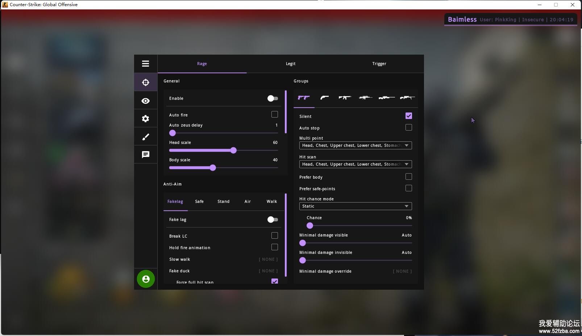Viewport: 582px width, 336px height.
Task: Open the paintbrush skins section
Action: [x=146, y=137]
